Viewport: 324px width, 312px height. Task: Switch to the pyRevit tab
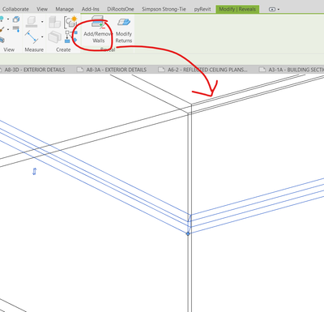pos(202,9)
